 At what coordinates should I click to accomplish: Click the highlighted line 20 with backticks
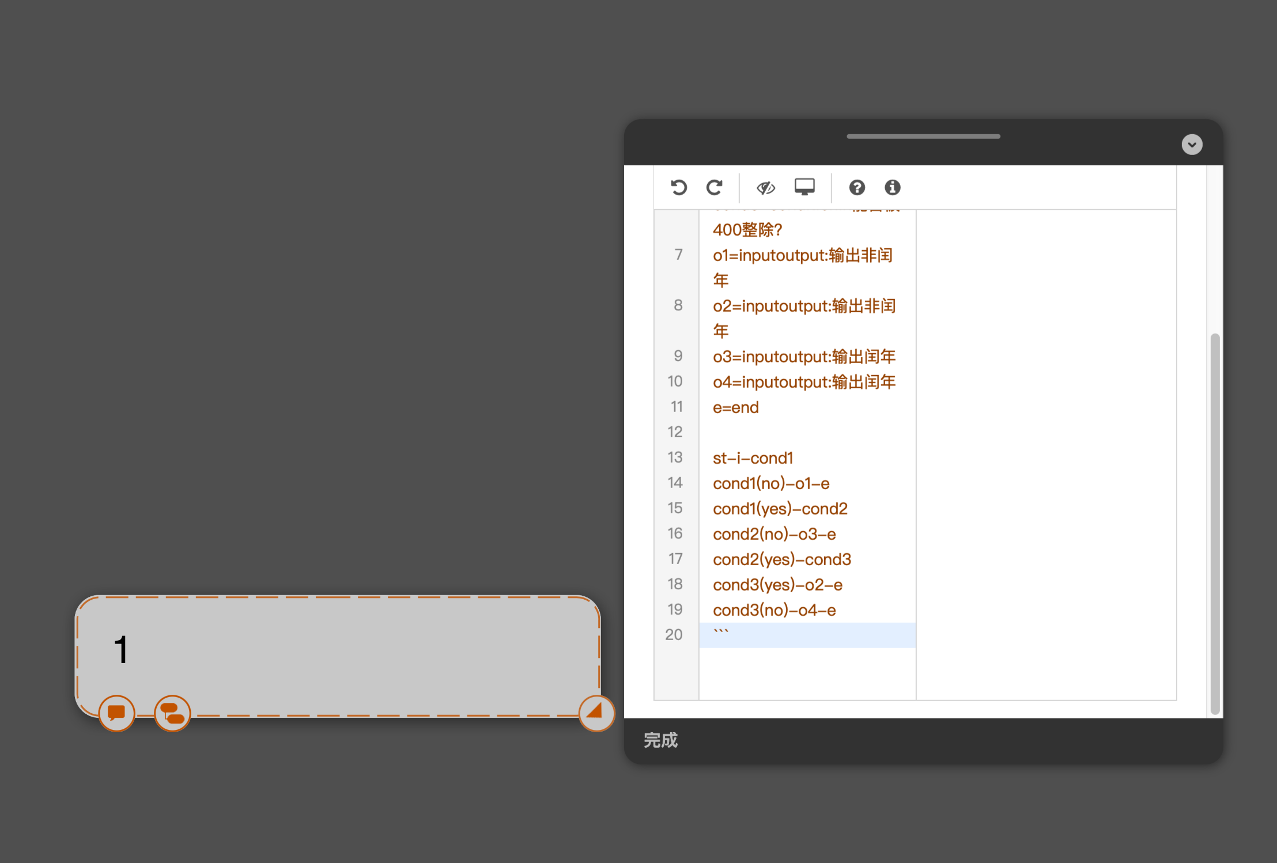pos(807,635)
